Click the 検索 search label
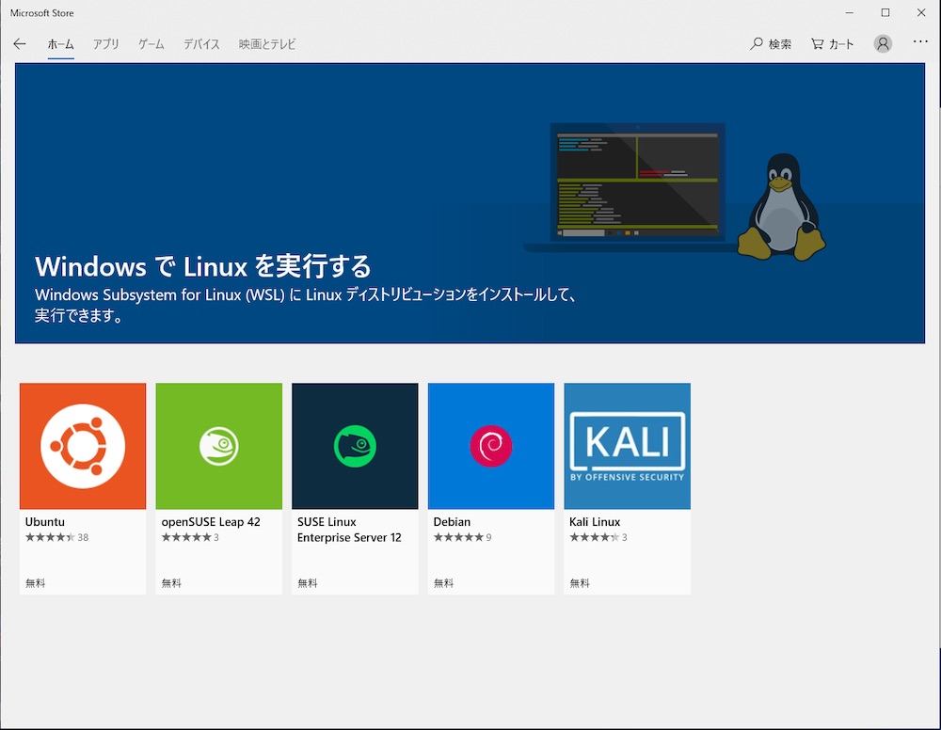 point(780,44)
